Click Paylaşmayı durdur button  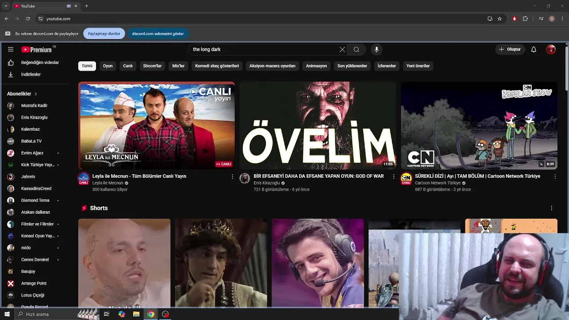104,34
